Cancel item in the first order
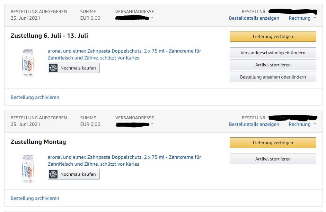This screenshot has width=326, height=212. [x=273, y=65]
